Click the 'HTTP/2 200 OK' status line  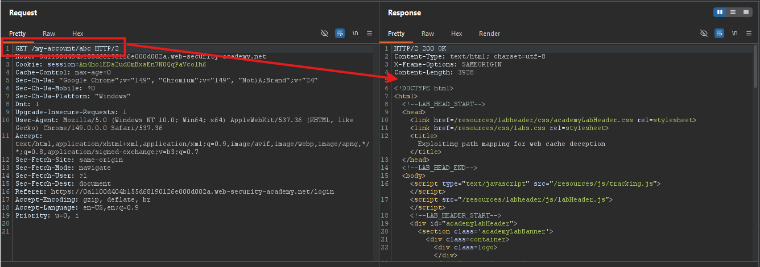click(x=420, y=49)
